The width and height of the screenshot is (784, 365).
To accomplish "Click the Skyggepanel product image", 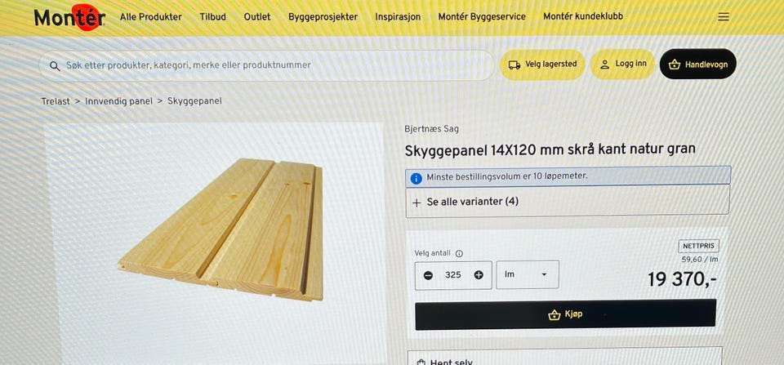I will (x=220, y=230).
